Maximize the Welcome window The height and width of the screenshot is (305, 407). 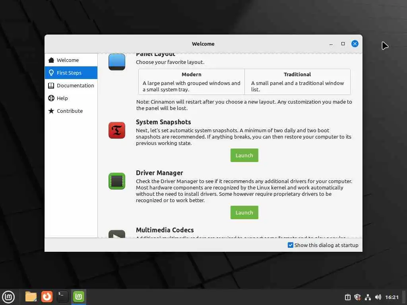tap(343, 44)
